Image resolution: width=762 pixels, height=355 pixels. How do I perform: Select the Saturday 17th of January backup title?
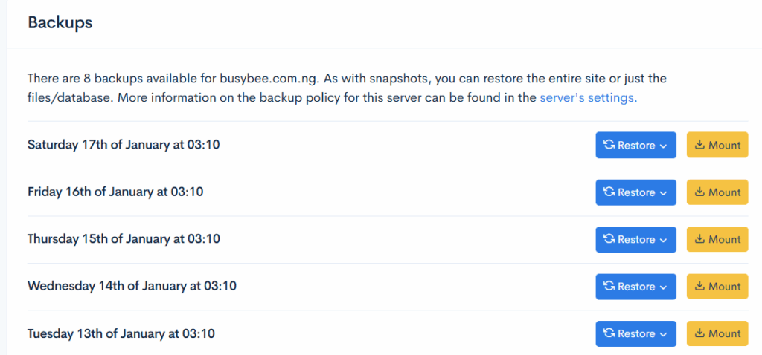[x=124, y=145]
